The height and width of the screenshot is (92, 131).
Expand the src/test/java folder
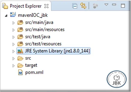point(13,37)
